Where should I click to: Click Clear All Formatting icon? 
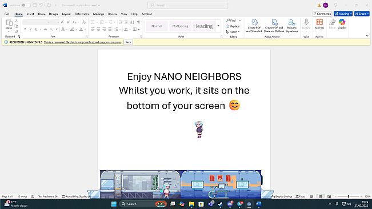point(84,22)
